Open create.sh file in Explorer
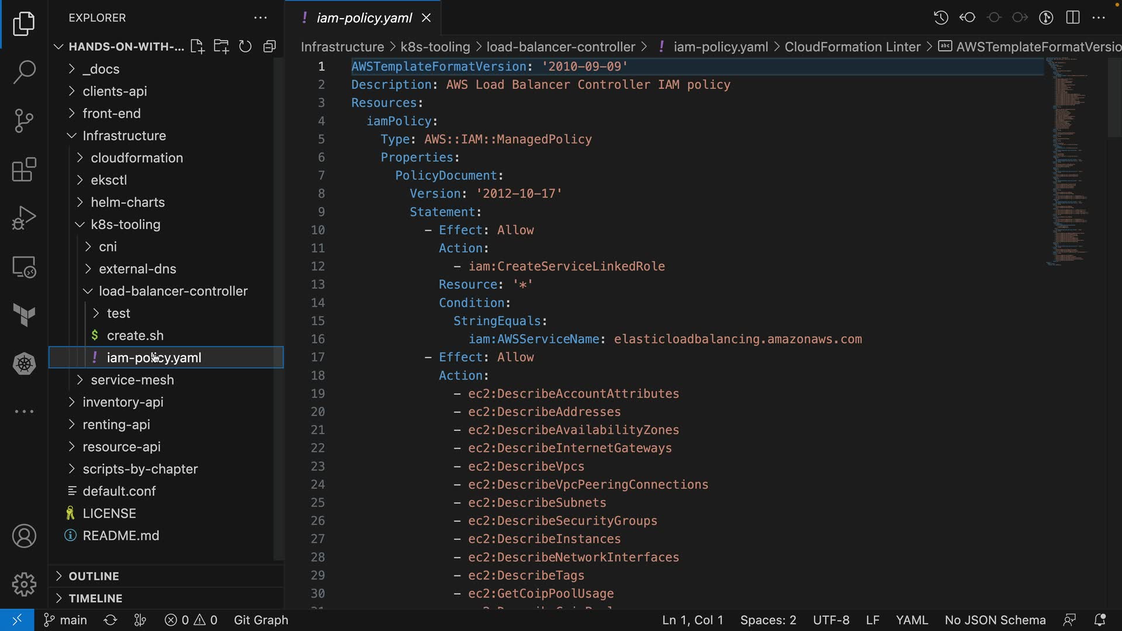The height and width of the screenshot is (631, 1122). (x=135, y=335)
